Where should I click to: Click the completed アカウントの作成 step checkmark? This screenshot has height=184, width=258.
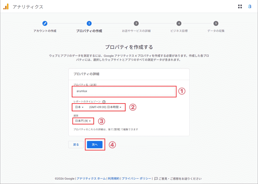tap(45, 23)
